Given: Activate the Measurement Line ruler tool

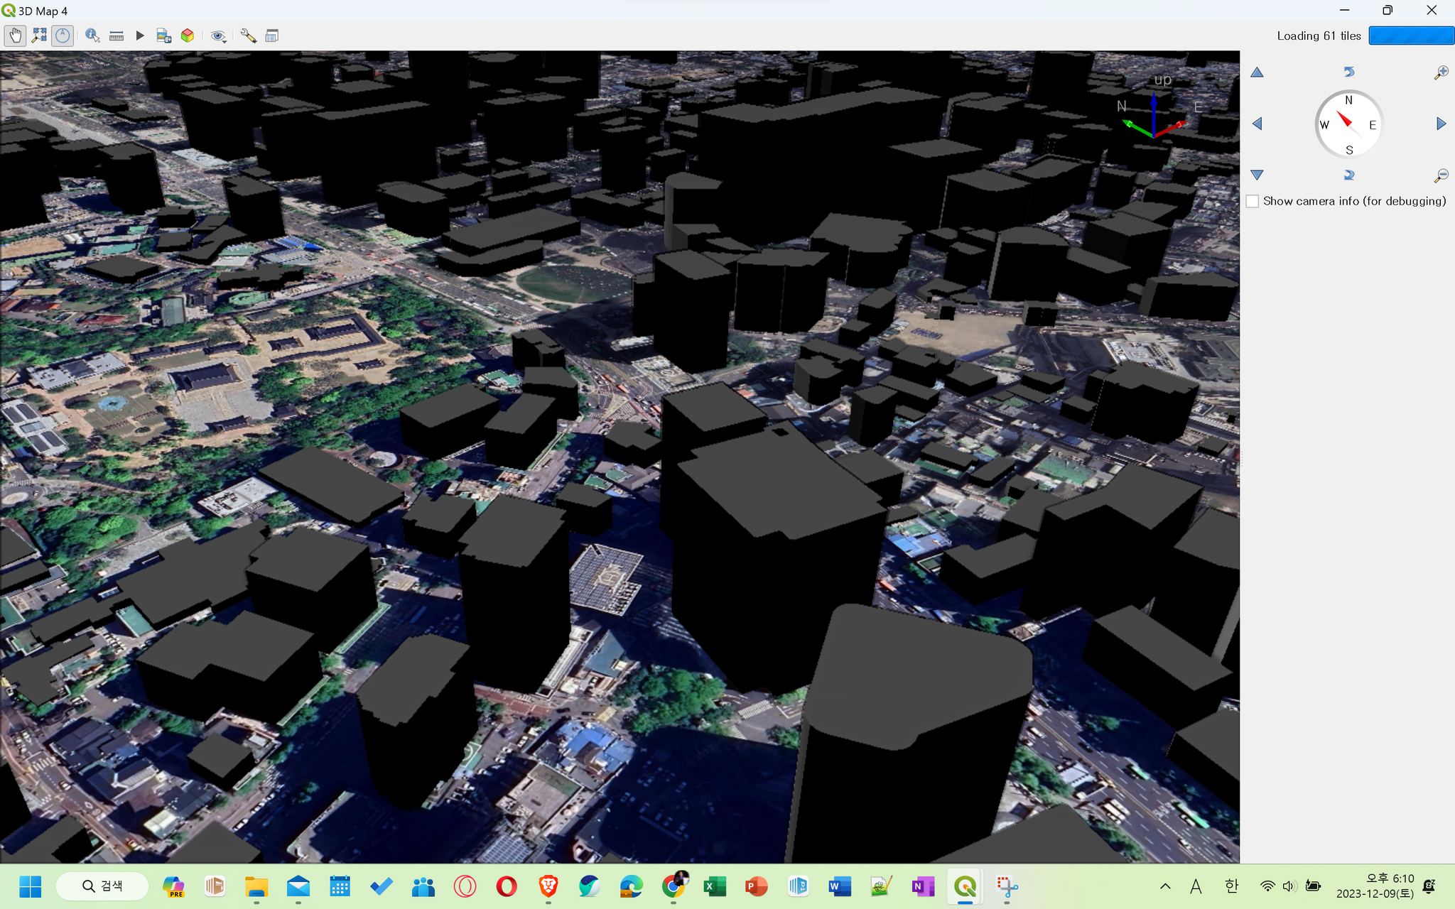Looking at the screenshot, I should pyautogui.click(x=117, y=36).
